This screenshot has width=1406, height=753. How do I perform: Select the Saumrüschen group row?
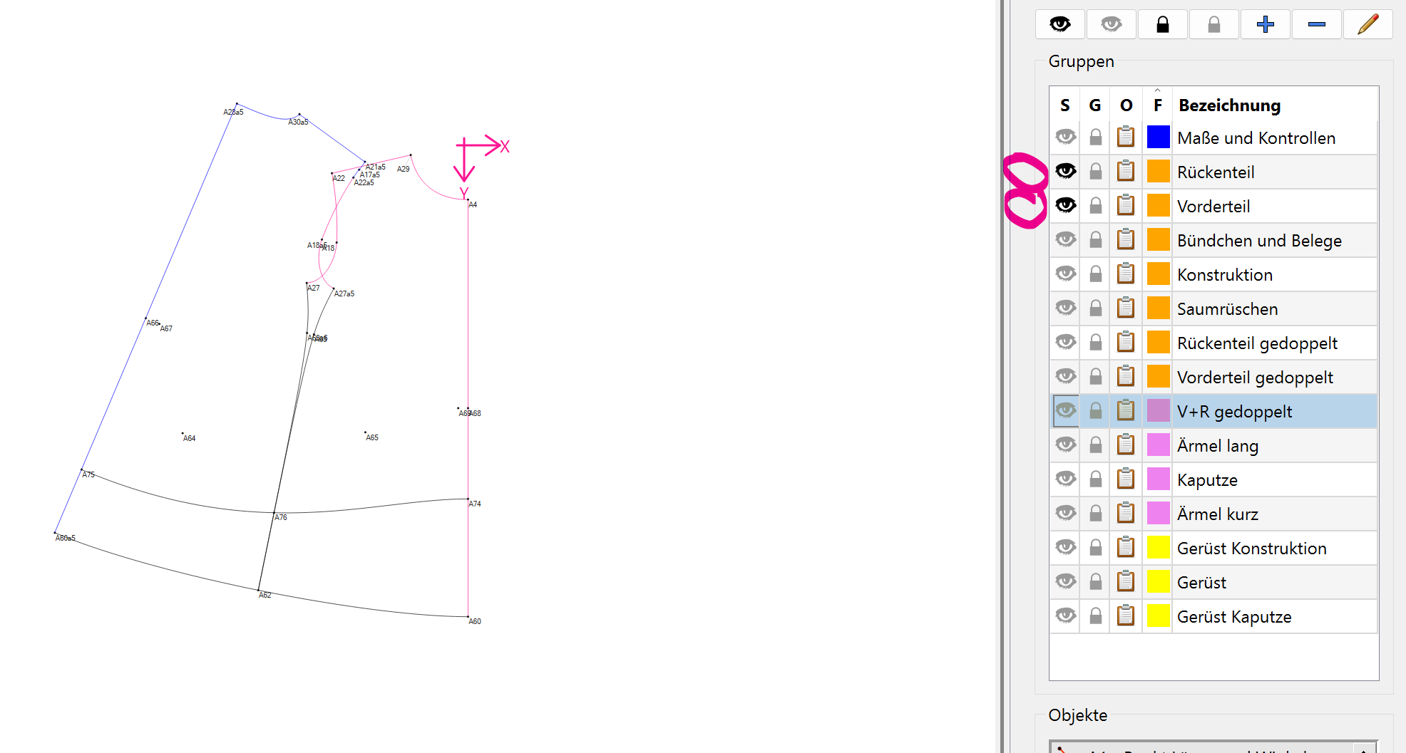coord(1226,309)
